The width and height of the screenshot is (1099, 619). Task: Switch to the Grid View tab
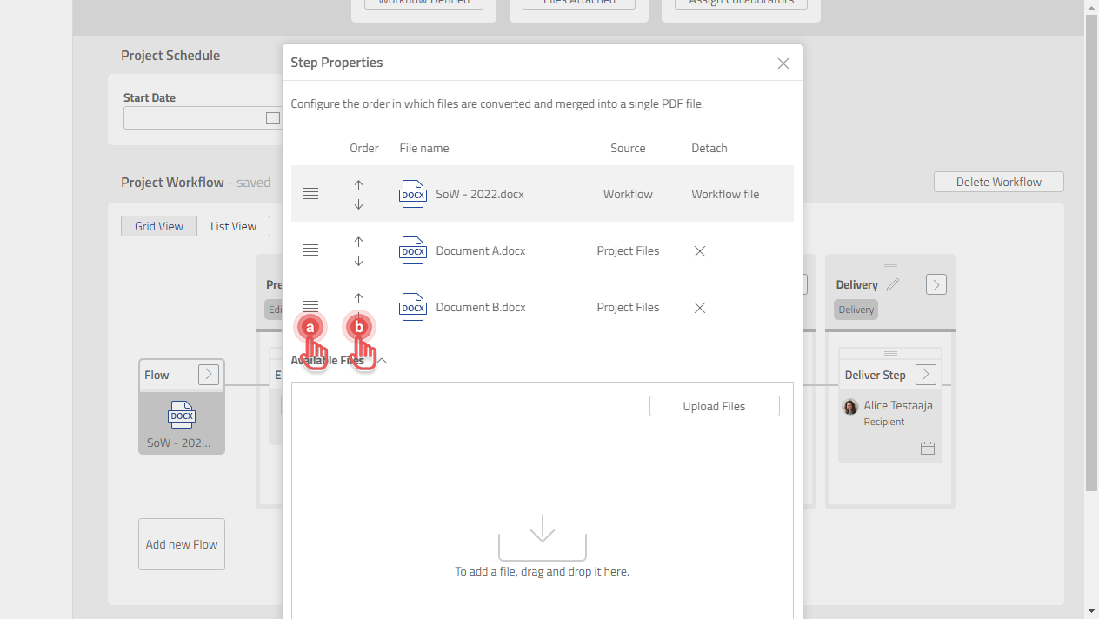click(158, 225)
